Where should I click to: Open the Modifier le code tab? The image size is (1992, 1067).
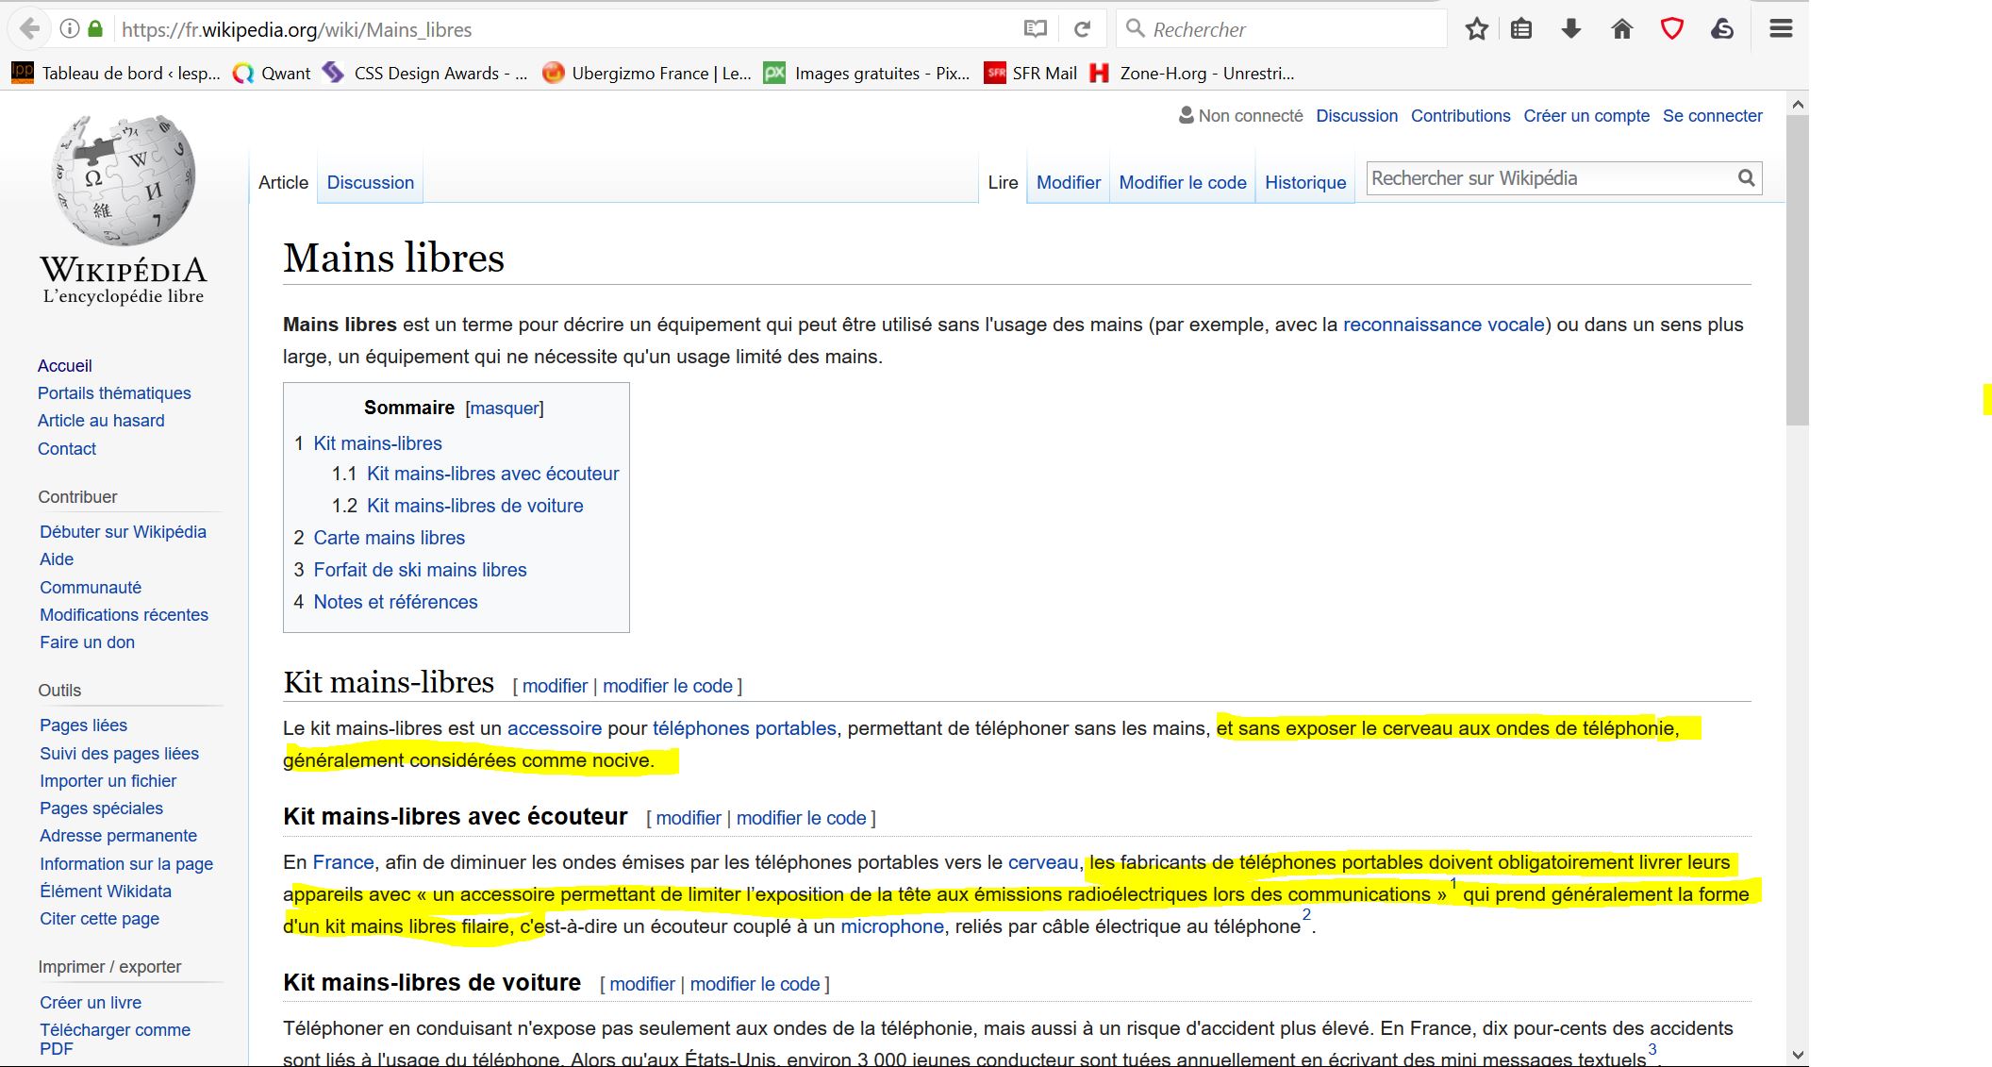[1182, 183]
